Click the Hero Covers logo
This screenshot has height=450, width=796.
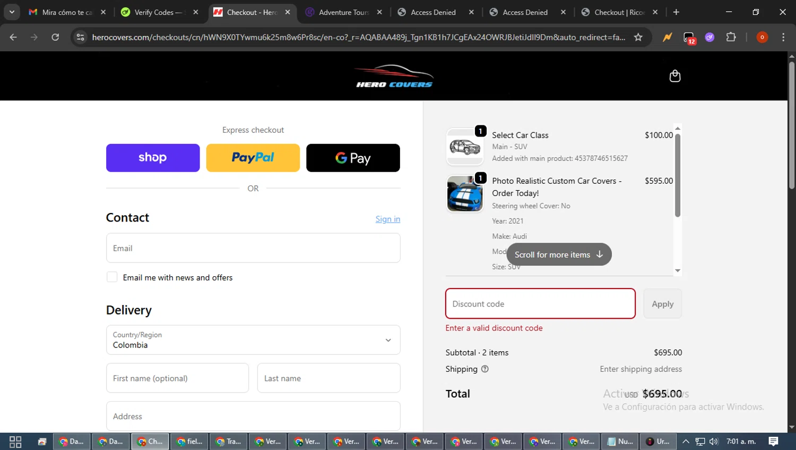(394, 76)
